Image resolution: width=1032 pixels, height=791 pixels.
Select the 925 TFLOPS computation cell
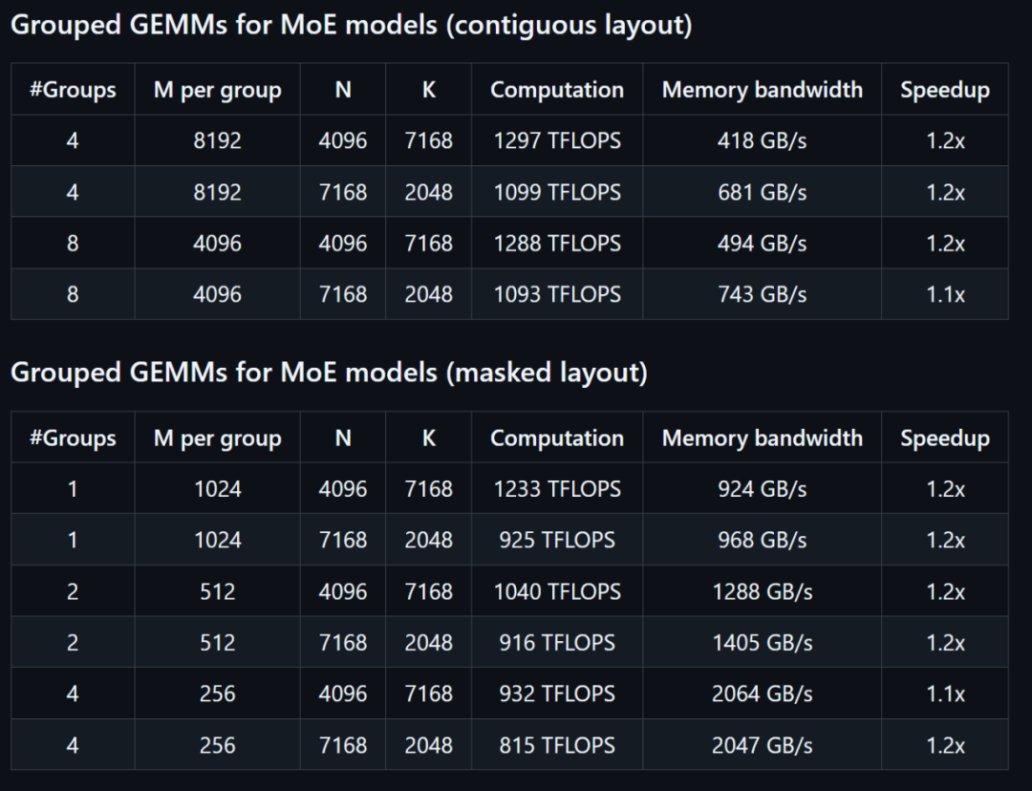coord(557,541)
